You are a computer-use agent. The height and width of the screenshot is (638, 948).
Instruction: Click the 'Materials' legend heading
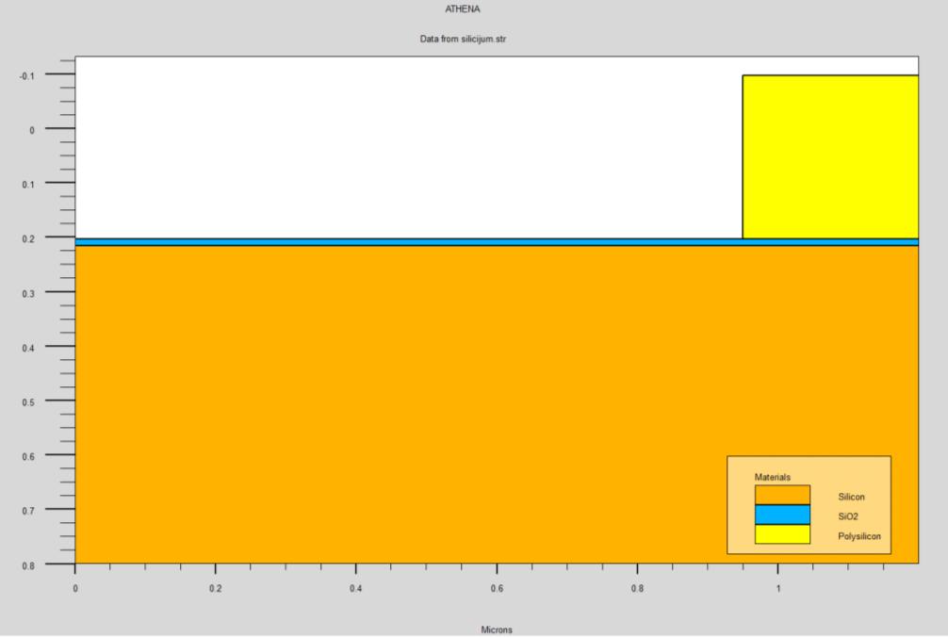772,477
